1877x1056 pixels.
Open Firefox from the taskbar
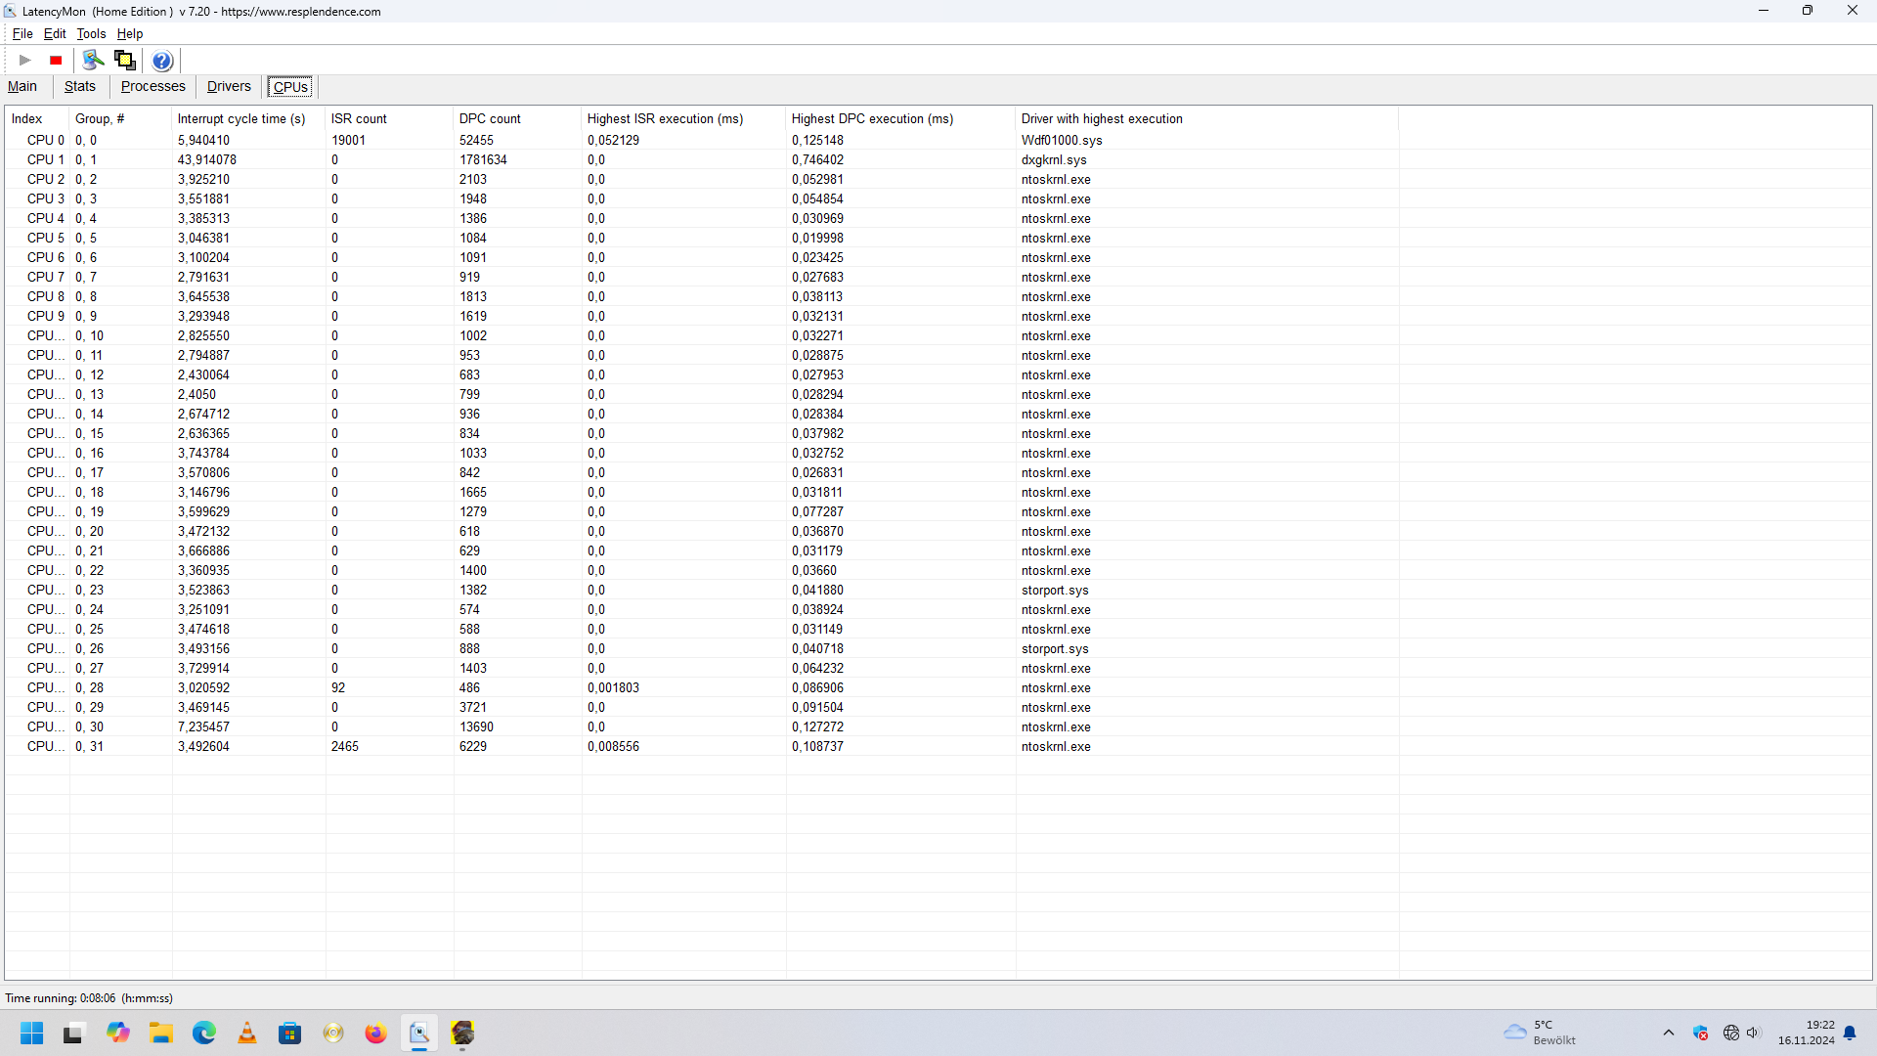coord(375,1033)
